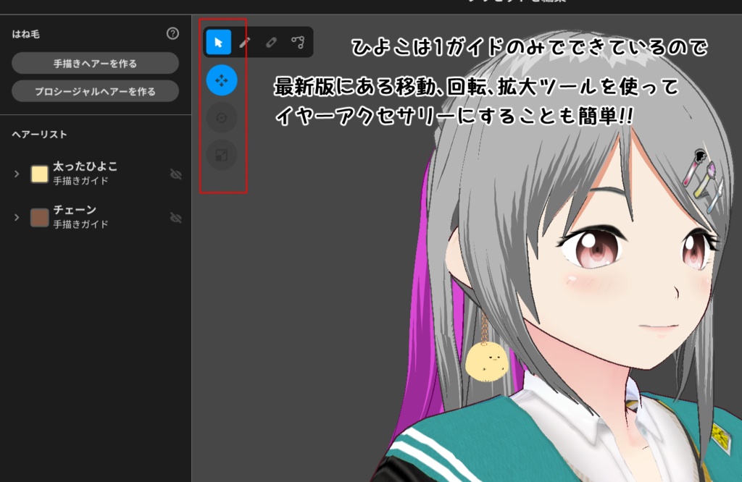The height and width of the screenshot is (482, 742).
Task: Select the eraser tool
Action: pos(270,42)
